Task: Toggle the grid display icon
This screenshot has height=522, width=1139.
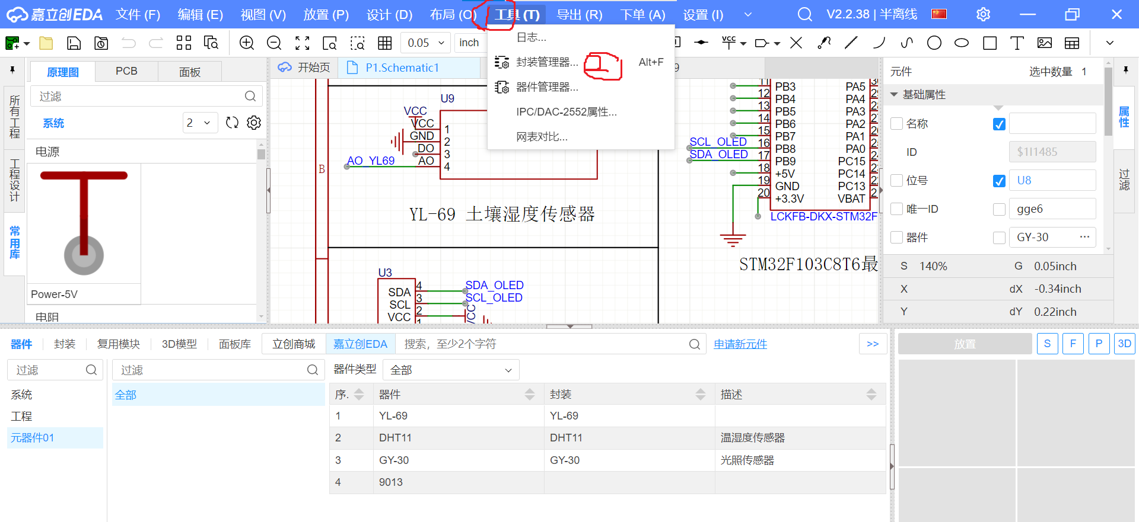Action: coord(385,43)
